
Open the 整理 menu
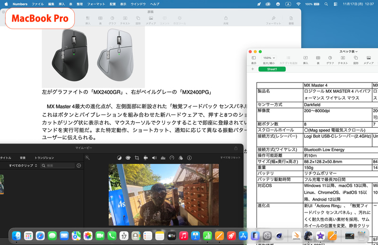(79, 4)
